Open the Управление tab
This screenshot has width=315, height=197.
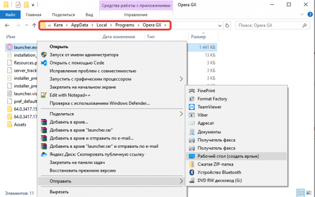pos(135,15)
